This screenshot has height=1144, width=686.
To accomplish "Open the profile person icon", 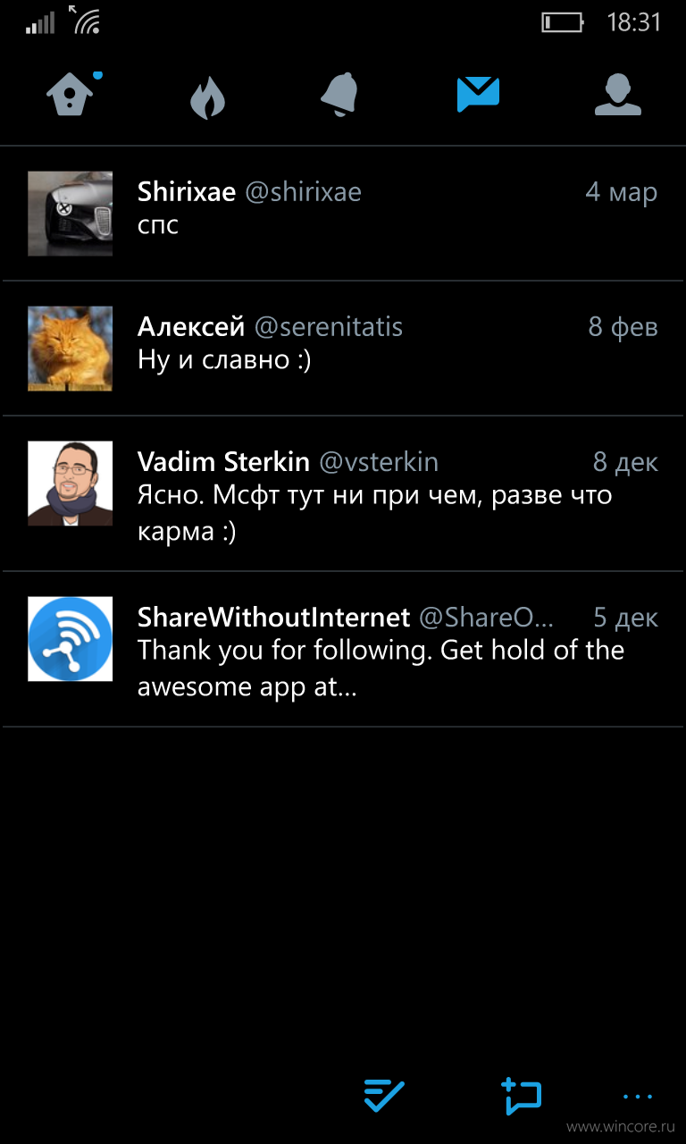I will pos(618,95).
